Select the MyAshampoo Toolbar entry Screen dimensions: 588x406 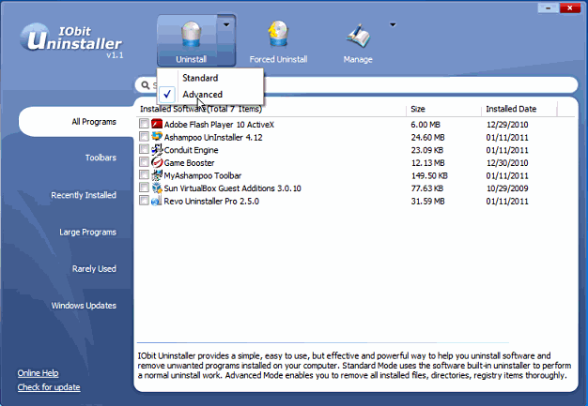click(203, 175)
